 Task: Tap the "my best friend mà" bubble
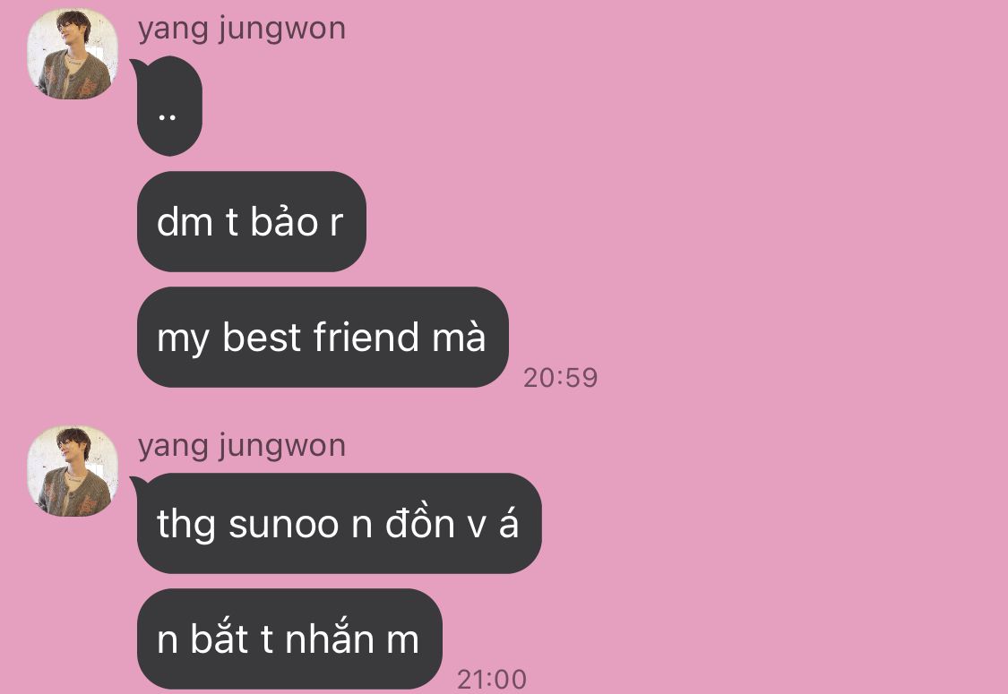(323, 337)
